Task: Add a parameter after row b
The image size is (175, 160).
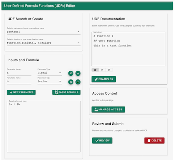Action: (x=78, y=82)
